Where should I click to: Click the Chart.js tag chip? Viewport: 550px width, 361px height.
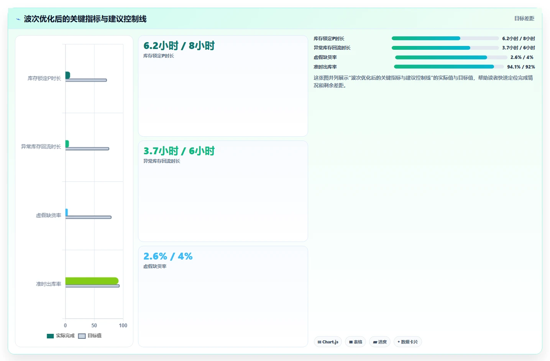[x=328, y=342]
